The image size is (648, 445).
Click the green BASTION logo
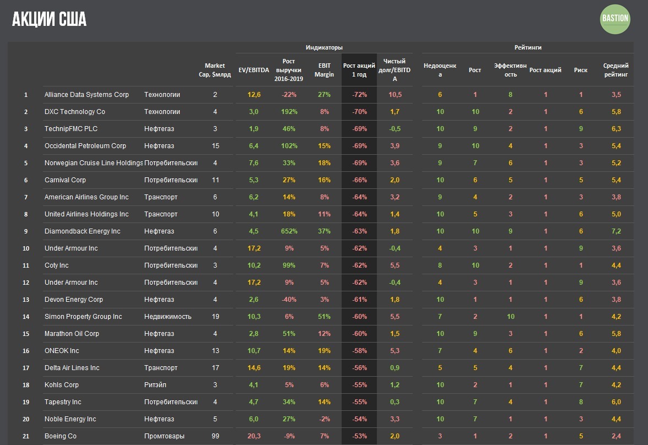point(615,19)
